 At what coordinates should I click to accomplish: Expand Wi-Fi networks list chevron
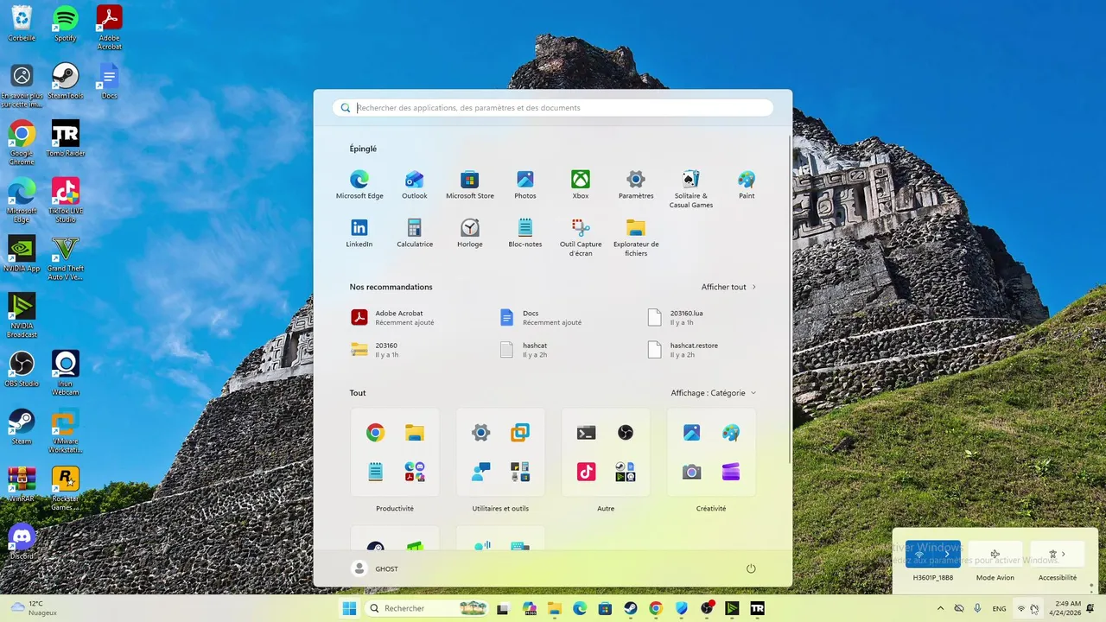point(947,554)
